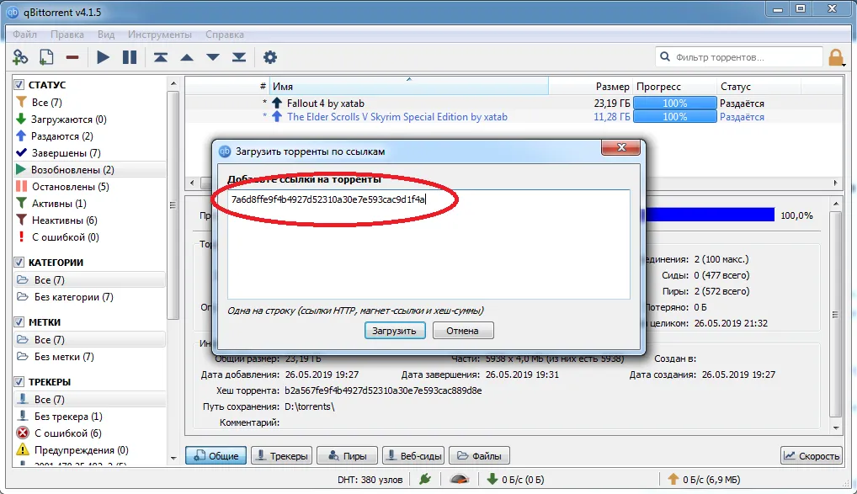The image size is (857, 494).
Task: Toggle the КАТЕГОРИИ section checkbox
Action: click(x=19, y=263)
